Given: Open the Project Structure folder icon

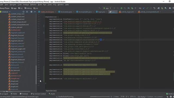Looking at the screenshot, I should (x=170, y=8).
